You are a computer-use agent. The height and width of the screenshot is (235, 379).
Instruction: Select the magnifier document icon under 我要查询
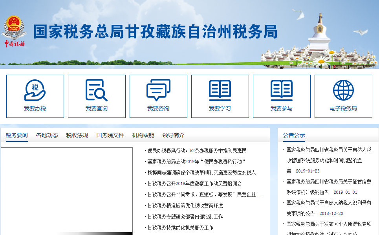click(96, 90)
